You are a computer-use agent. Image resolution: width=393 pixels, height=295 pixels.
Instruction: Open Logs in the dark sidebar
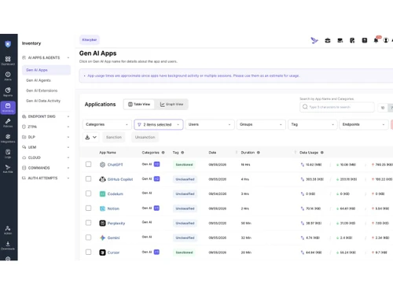(x=8, y=153)
